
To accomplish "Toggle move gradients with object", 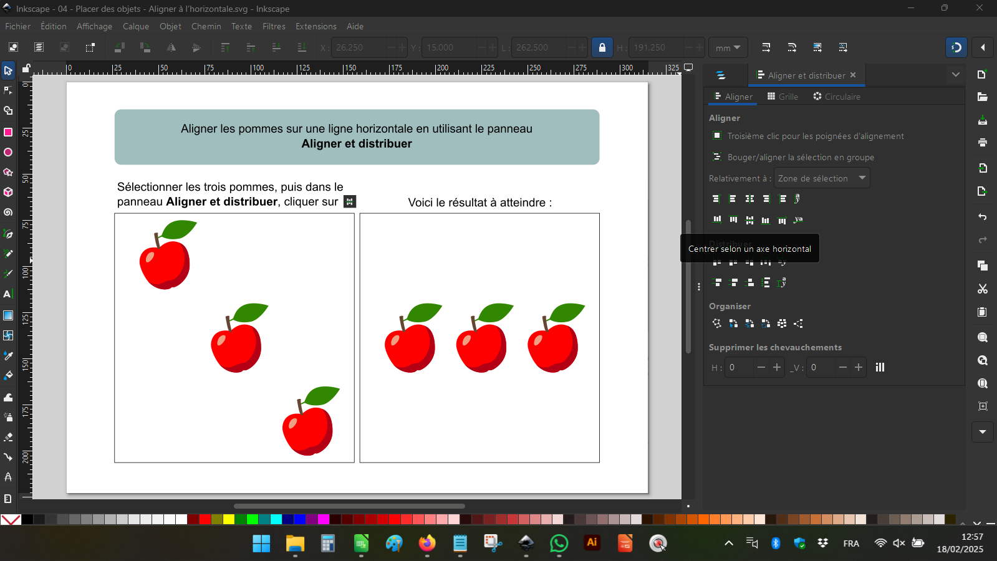I will (x=817, y=47).
